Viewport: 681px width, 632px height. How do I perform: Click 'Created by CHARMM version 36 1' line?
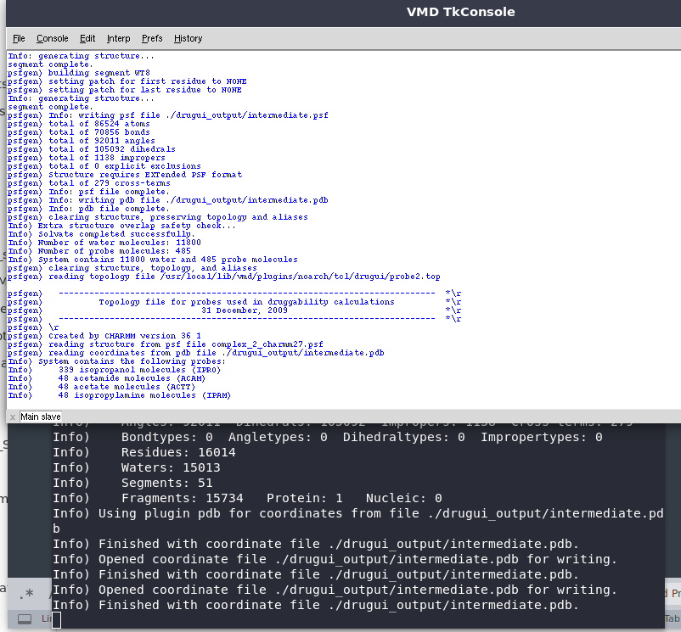104,336
